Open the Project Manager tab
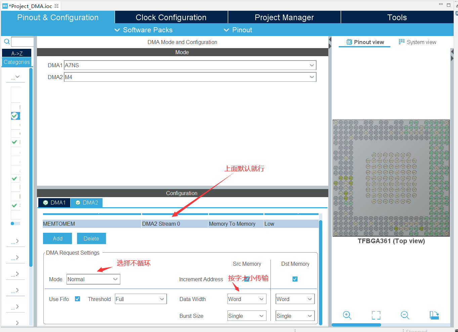Viewport: 458px width, 332px height. tap(284, 17)
